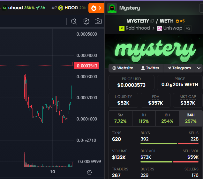Select the 24H timeframe tab
203x179 pixels.
(191, 118)
